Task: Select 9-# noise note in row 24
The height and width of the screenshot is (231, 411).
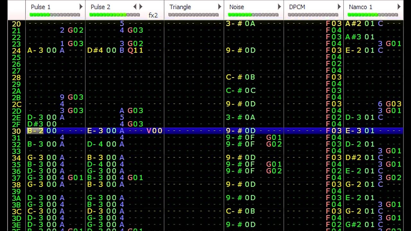Action: (x=234, y=50)
